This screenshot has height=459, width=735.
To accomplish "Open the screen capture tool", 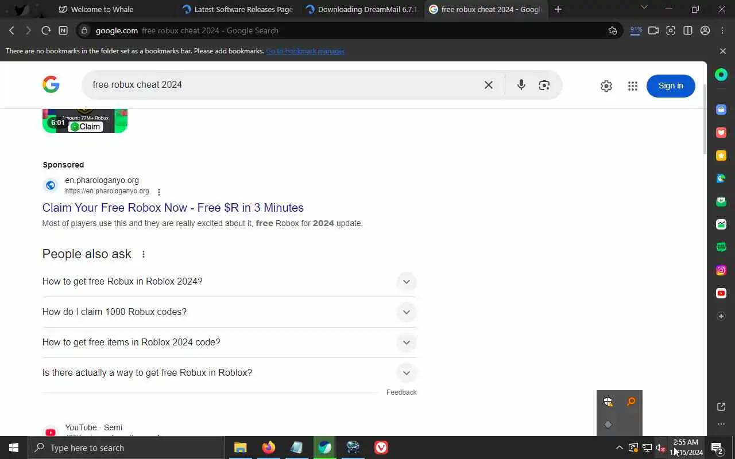I will [x=671, y=30].
